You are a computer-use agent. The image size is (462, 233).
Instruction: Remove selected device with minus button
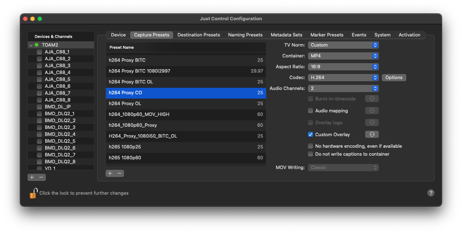tap(41, 177)
